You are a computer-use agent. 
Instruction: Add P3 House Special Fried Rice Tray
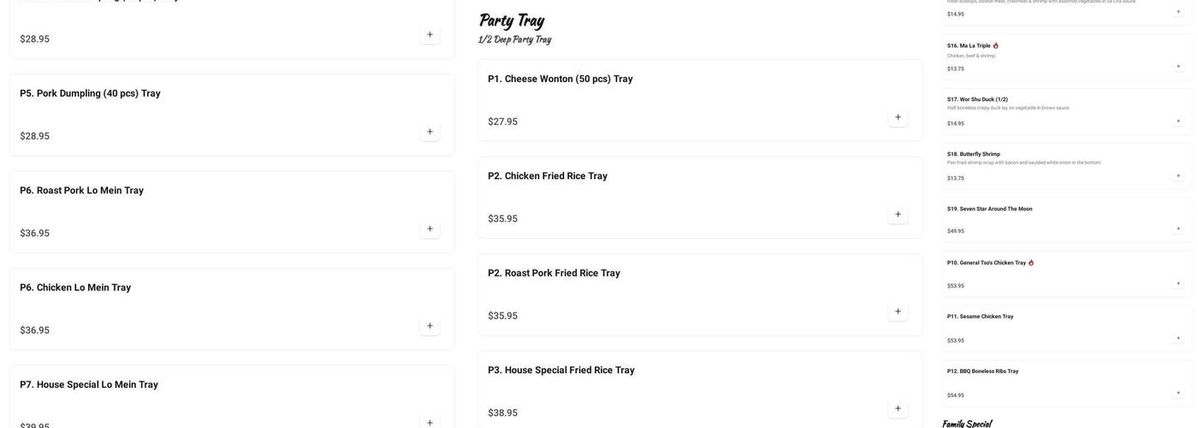pyautogui.click(x=898, y=408)
